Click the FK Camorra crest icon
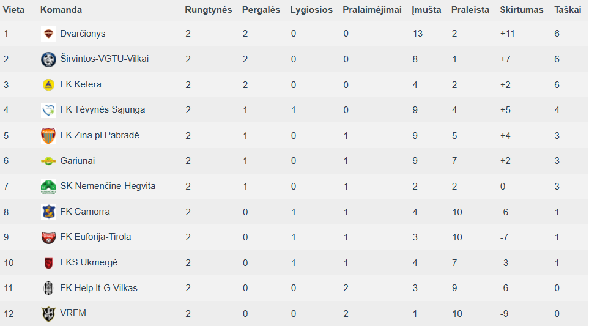 tap(48, 212)
